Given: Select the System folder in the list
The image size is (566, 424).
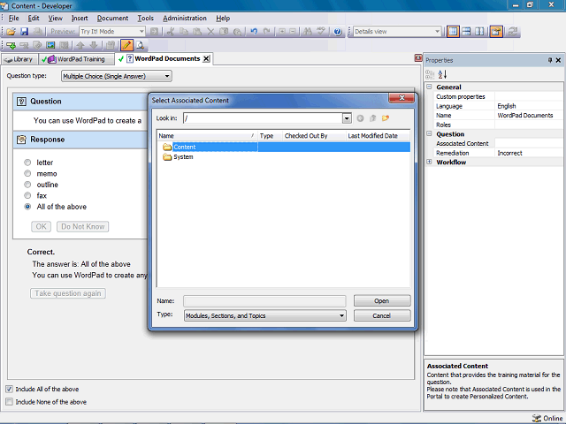Looking at the screenshot, I should click(x=183, y=157).
